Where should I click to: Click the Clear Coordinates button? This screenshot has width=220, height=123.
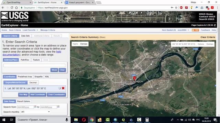56,95
